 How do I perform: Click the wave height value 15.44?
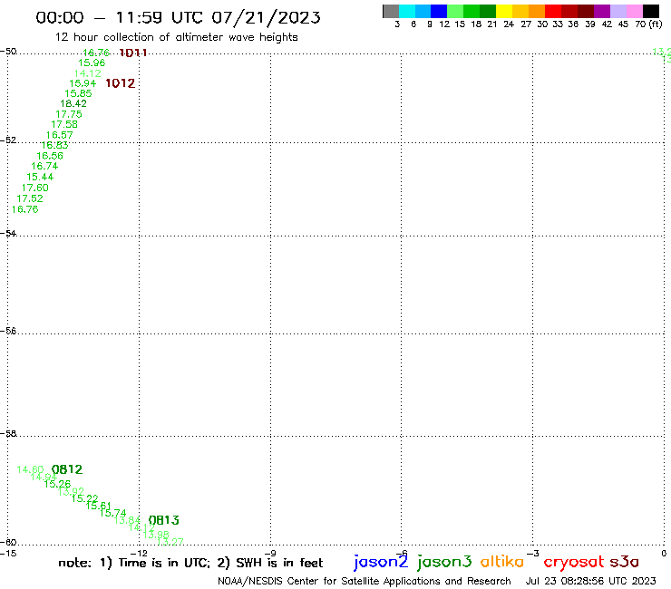[x=40, y=177]
